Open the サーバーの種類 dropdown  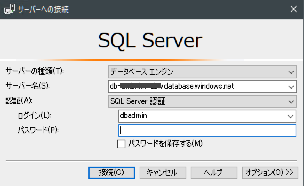click(203, 72)
